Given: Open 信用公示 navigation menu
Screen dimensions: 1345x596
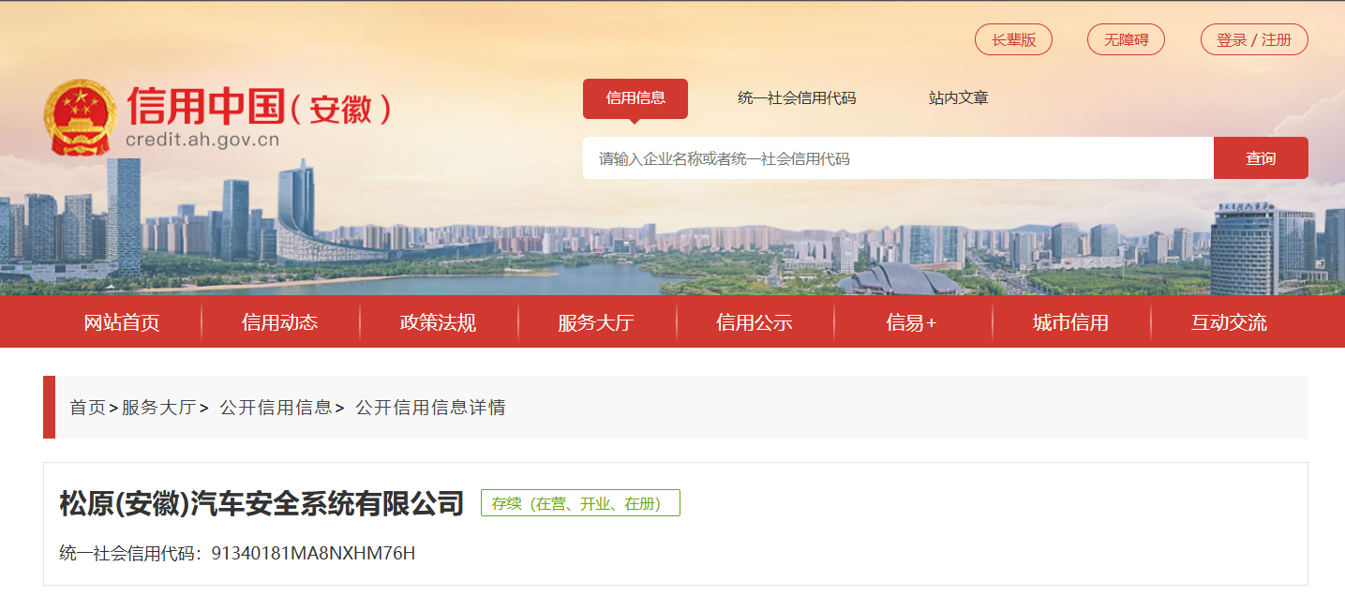Looking at the screenshot, I should [755, 322].
